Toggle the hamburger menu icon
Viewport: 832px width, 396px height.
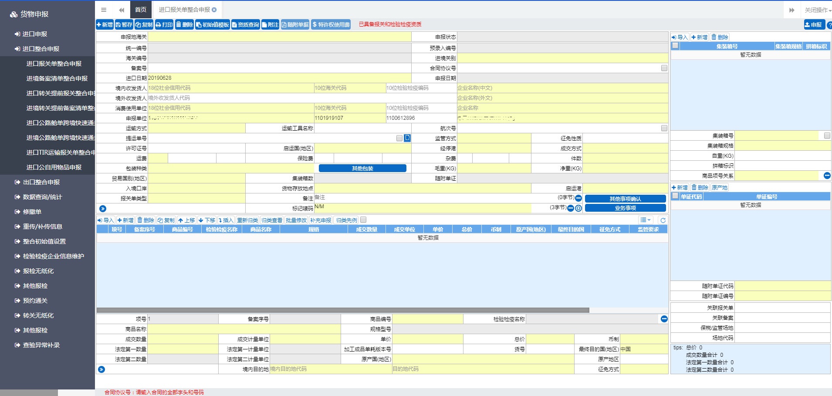click(104, 10)
